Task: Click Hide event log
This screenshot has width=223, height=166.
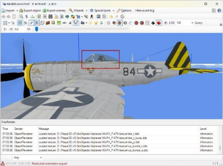Action: coord(145,11)
